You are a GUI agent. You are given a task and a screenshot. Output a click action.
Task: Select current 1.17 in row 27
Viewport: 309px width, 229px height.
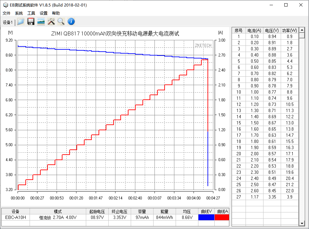[254, 197]
